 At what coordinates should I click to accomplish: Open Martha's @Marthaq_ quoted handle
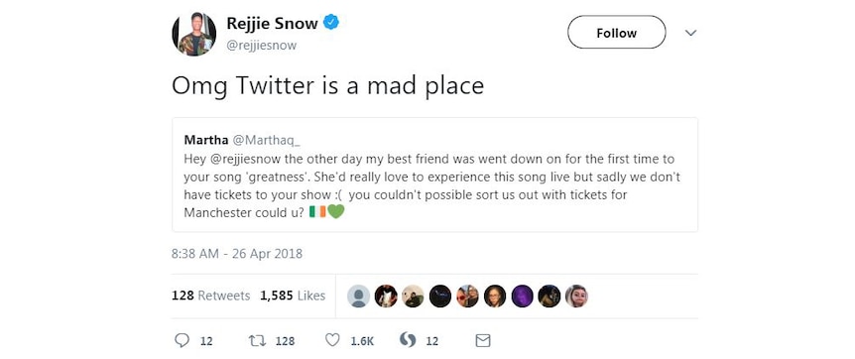pos(267,140)
